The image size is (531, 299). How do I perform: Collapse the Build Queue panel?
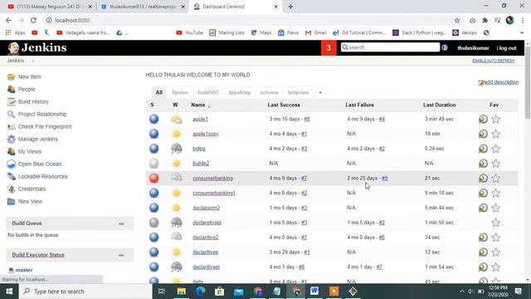tap(121, 223)
